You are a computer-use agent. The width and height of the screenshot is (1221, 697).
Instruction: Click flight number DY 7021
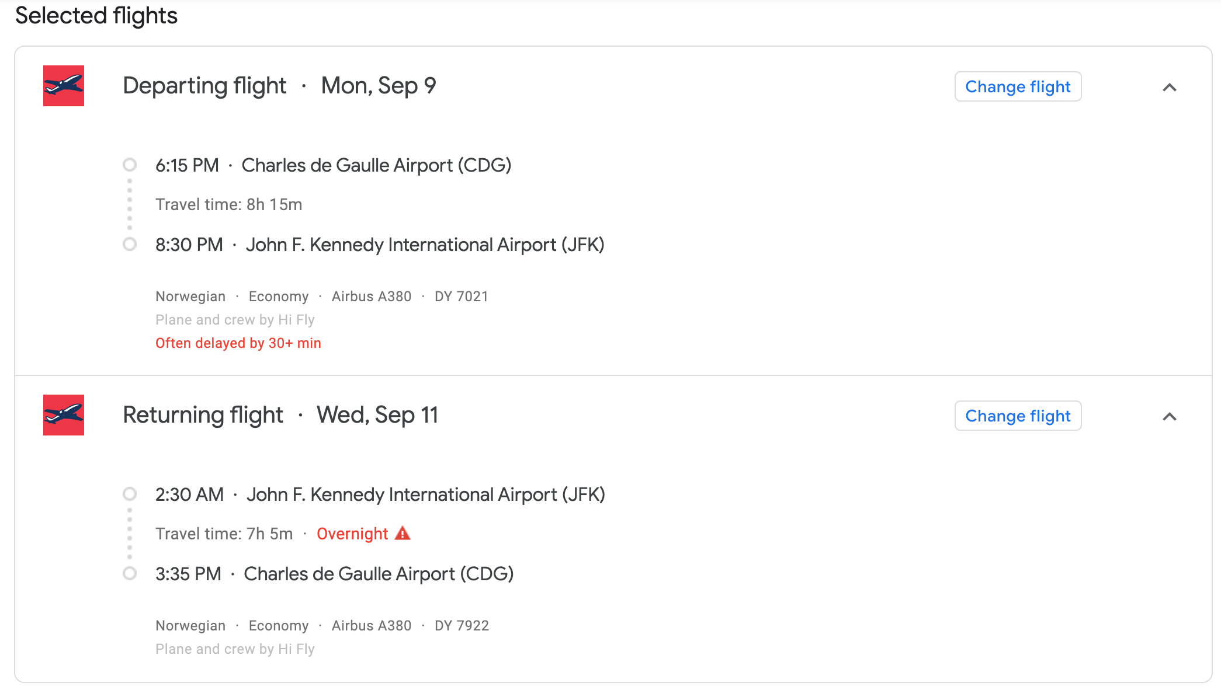(461, 297)
